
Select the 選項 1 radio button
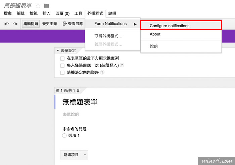(x=64, y=136)
